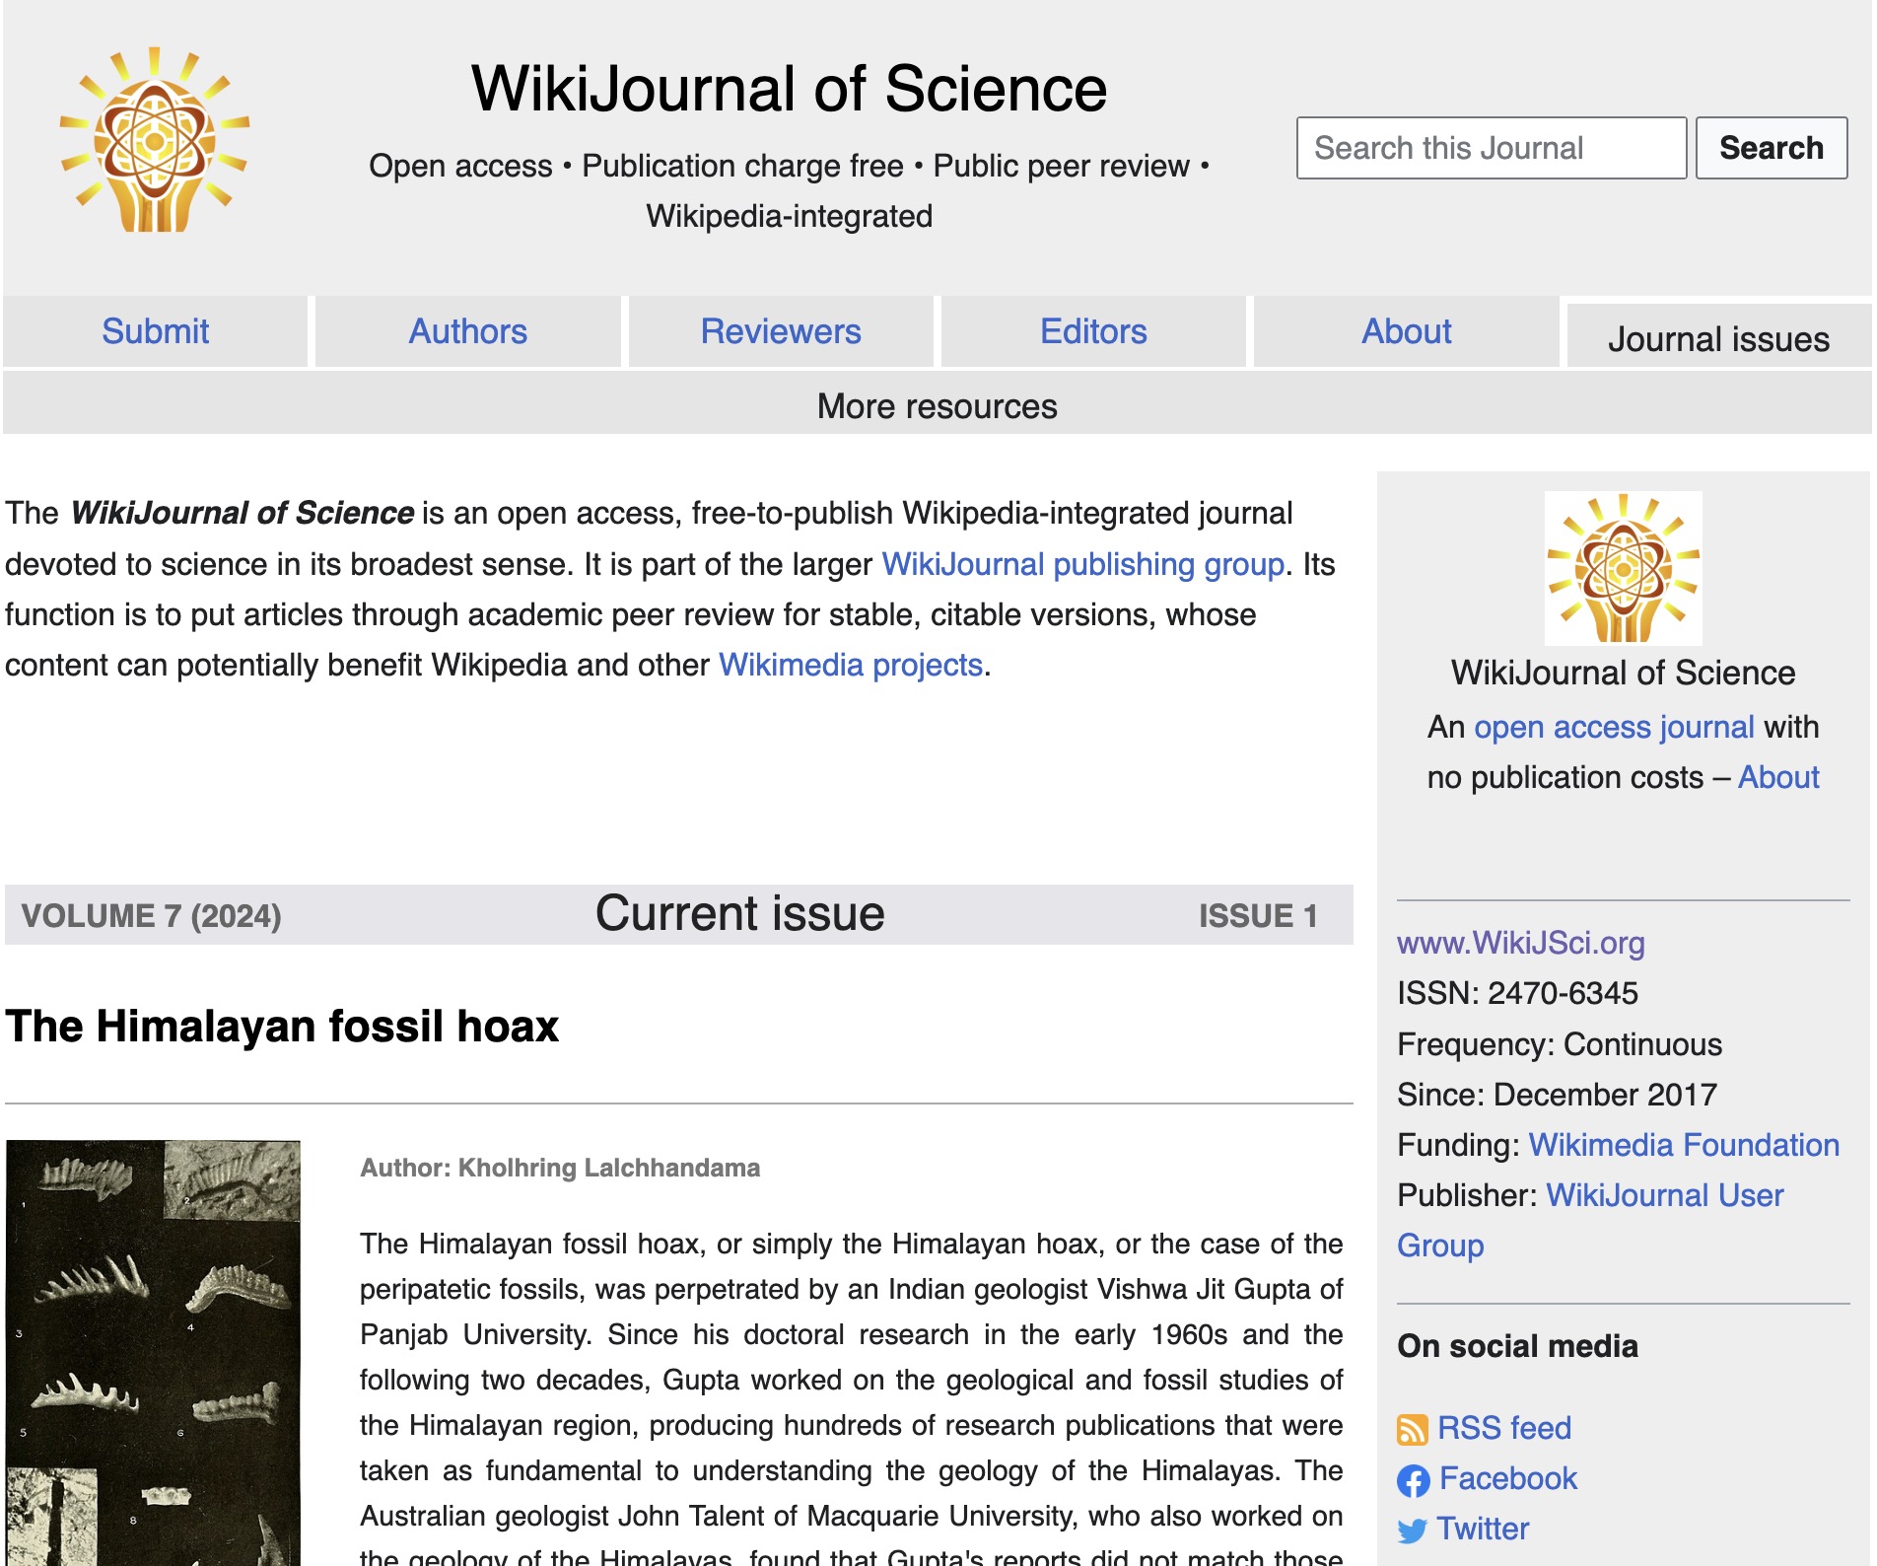
Task: Follow the Wikimedia projects link
Action: click(851, 665)
